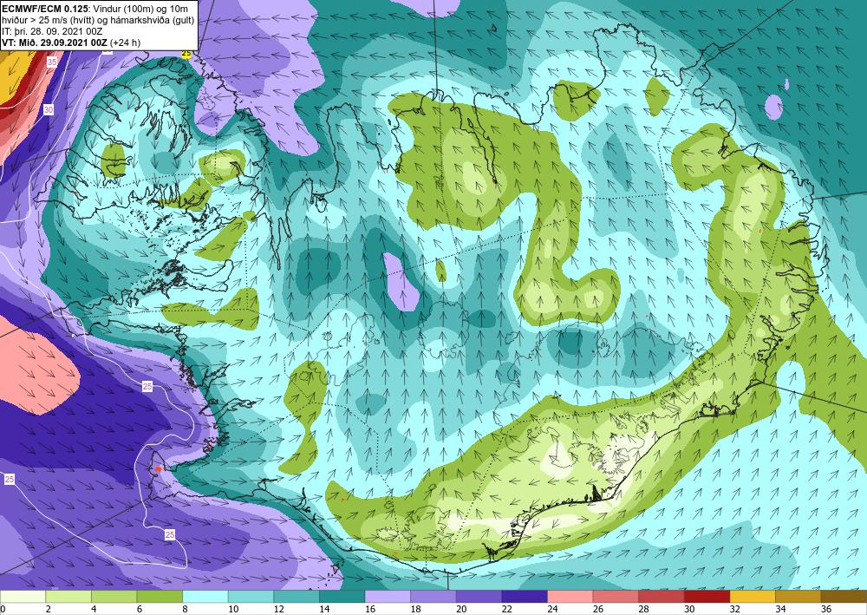Click the legend scale value 14
The width and height of the screenshot is (867, 615).
(324, 610)
